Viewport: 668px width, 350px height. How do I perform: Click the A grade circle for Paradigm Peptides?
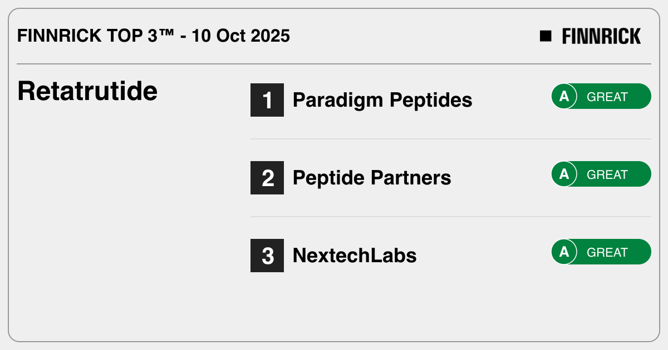pyautogui.click(x=564, y=96)
